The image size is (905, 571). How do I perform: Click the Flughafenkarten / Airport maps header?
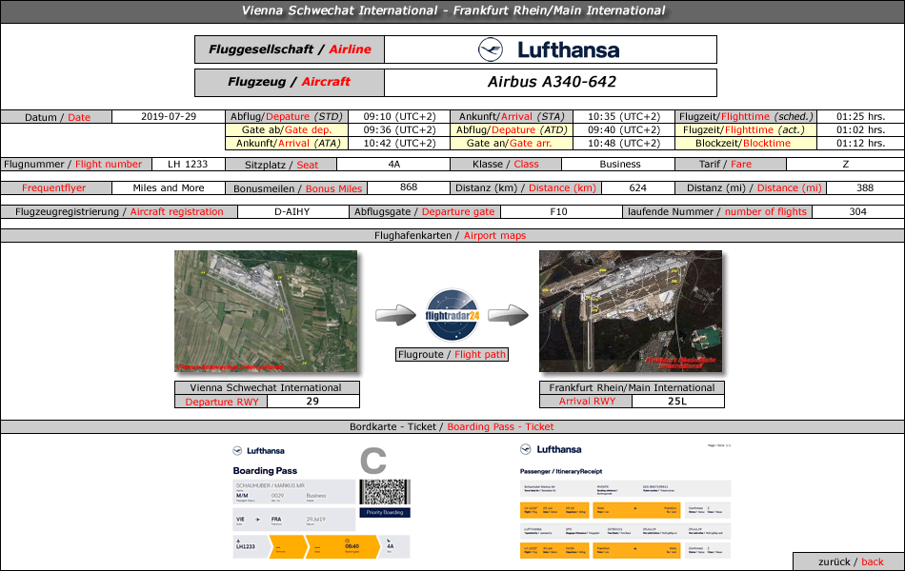point(452,235)
